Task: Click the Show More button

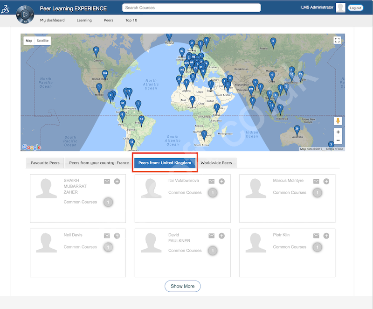Action: [182, 286]
